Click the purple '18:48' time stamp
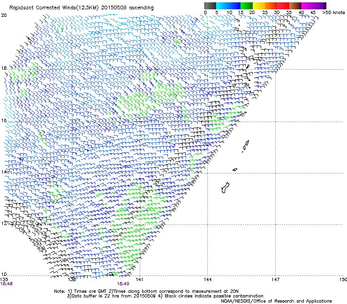The image size is (347, 304). tap(7, 284)
